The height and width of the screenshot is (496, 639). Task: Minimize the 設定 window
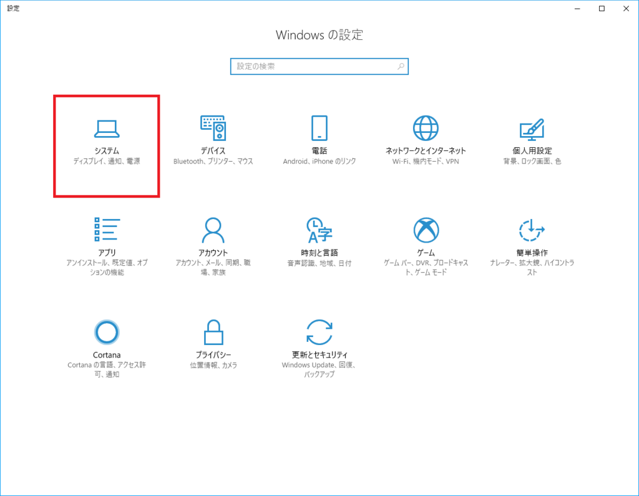(577, 9)
